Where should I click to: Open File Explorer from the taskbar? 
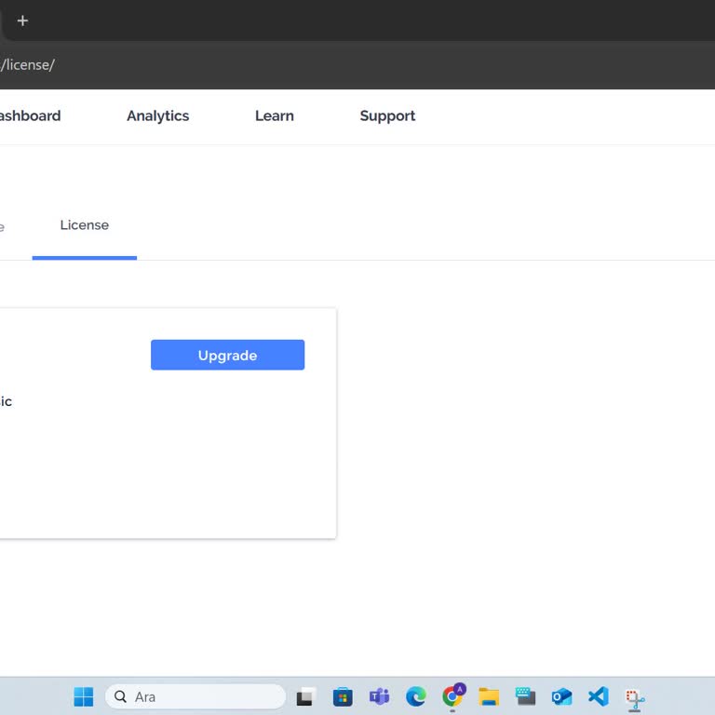(x=489, y=696)
